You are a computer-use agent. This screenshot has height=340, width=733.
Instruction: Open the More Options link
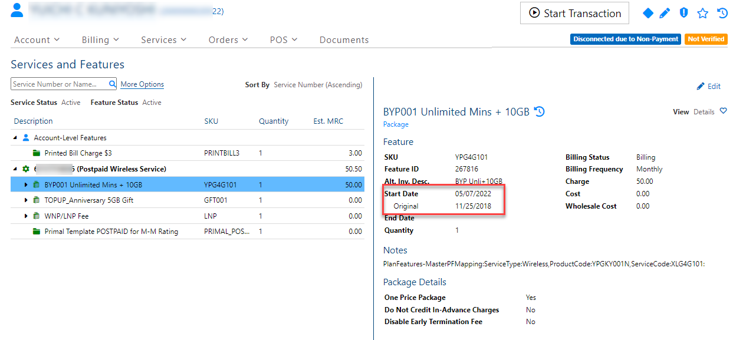click(142, 84)
